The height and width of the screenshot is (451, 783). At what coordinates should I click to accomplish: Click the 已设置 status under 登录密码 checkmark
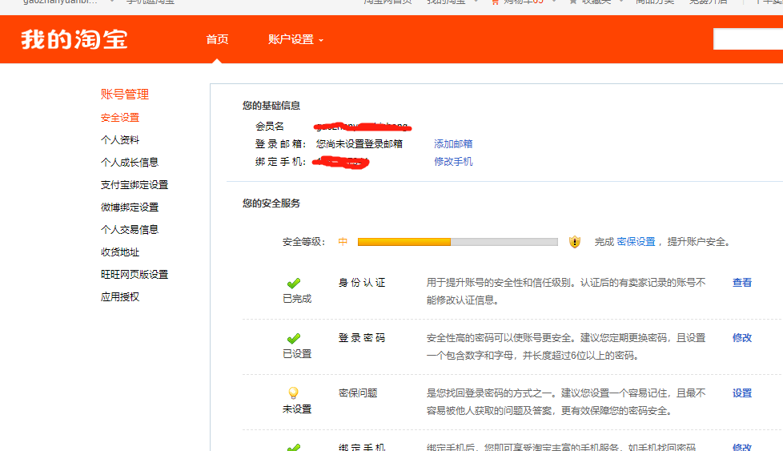(x=297, y=353)
